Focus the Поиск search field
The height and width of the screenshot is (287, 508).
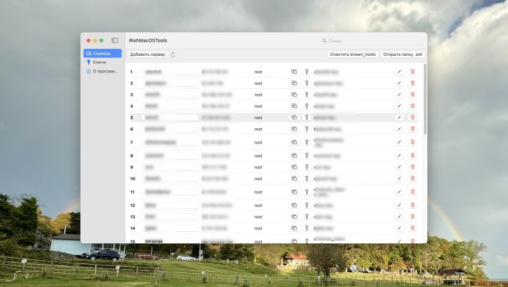371,41
